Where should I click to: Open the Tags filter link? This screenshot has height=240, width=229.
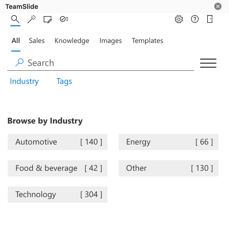tap(64, 81)
